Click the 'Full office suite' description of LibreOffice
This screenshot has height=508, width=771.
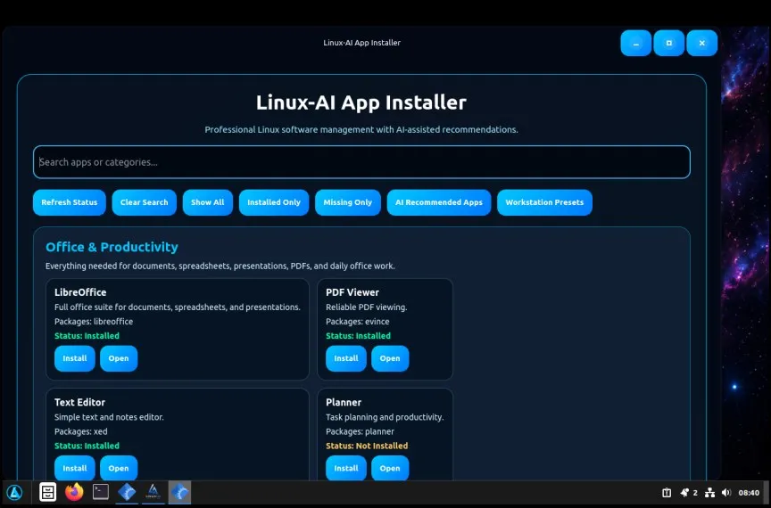click(177, 307)
